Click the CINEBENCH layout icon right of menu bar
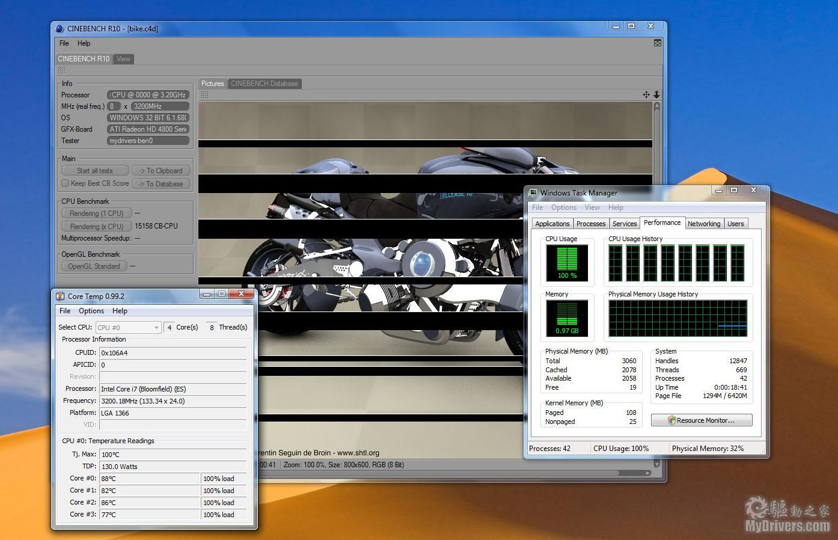Viewport: 838px width, 540px height. click(x=658, y=43)
